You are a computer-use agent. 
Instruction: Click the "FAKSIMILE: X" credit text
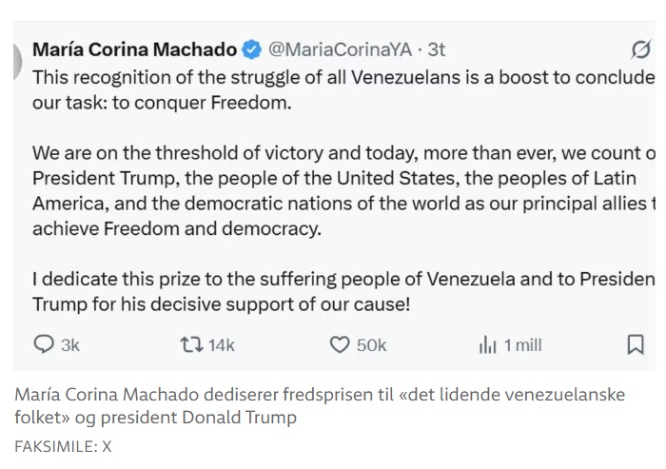point(63,445)
